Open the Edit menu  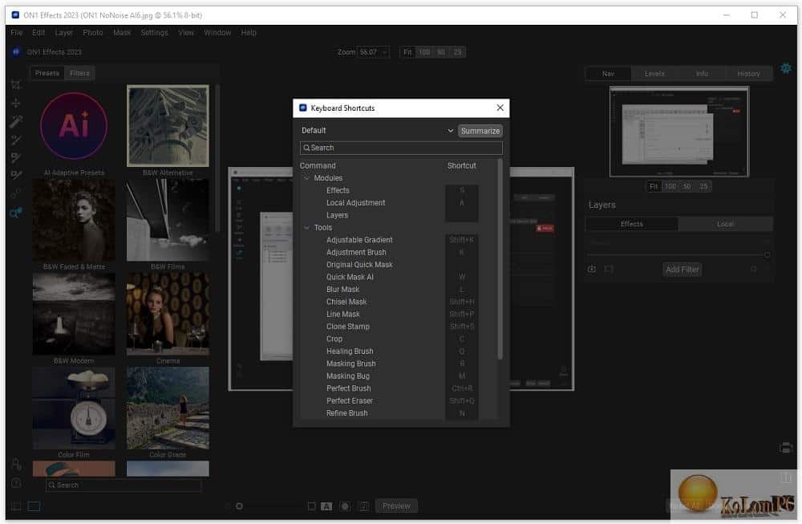click(38, 32)
